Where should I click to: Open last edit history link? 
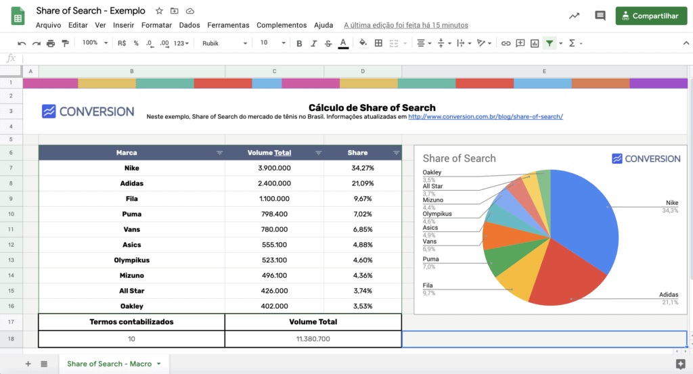coord(406,25)
